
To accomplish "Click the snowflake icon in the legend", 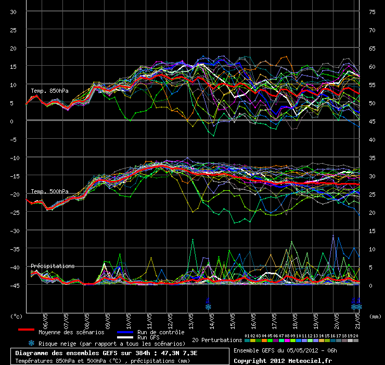I will 31,343.
